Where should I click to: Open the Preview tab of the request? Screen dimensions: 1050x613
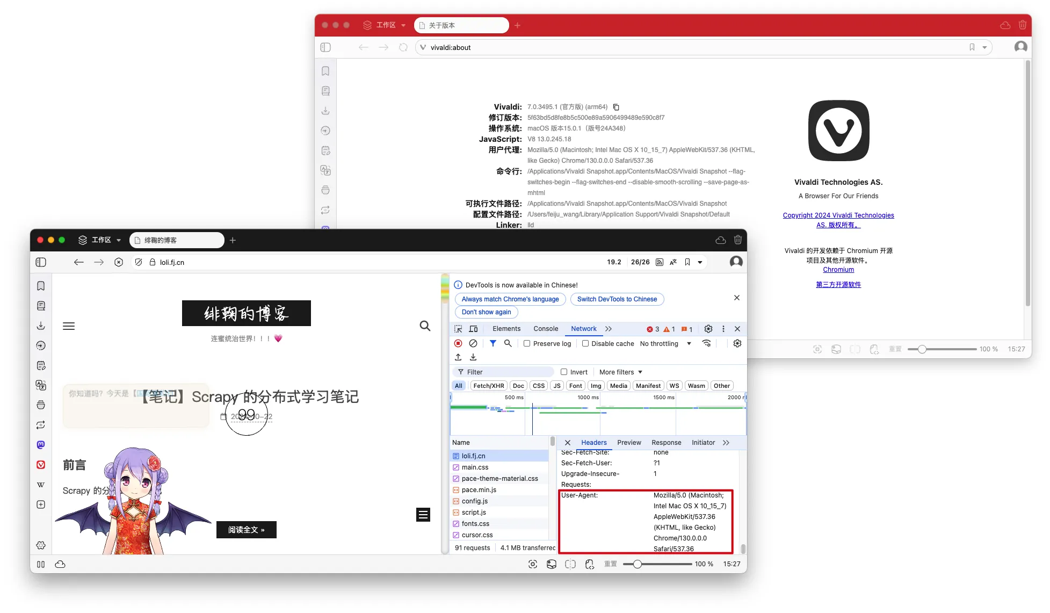click(x=629, y=443)
